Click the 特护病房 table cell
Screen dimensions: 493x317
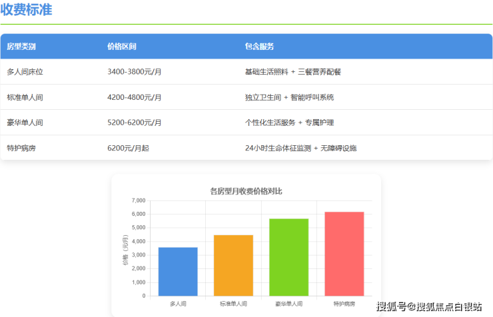pos(21,148)
